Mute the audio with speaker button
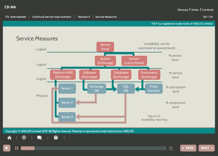This screenshot has height=156, width=218. coord(7,148)
